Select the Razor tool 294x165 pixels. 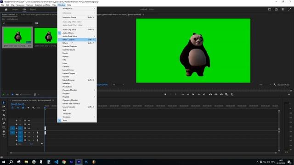point(4,115)
